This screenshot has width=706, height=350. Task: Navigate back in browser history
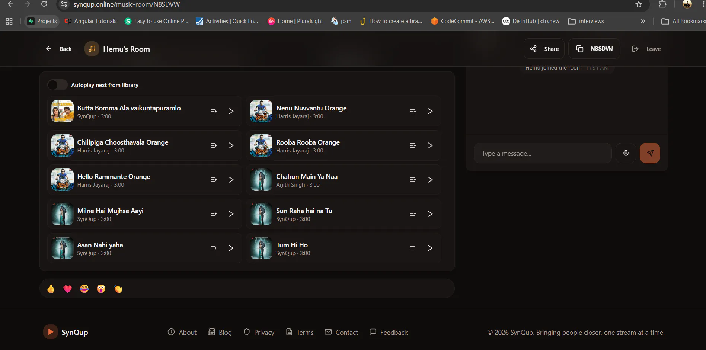[x=10, y=4]
